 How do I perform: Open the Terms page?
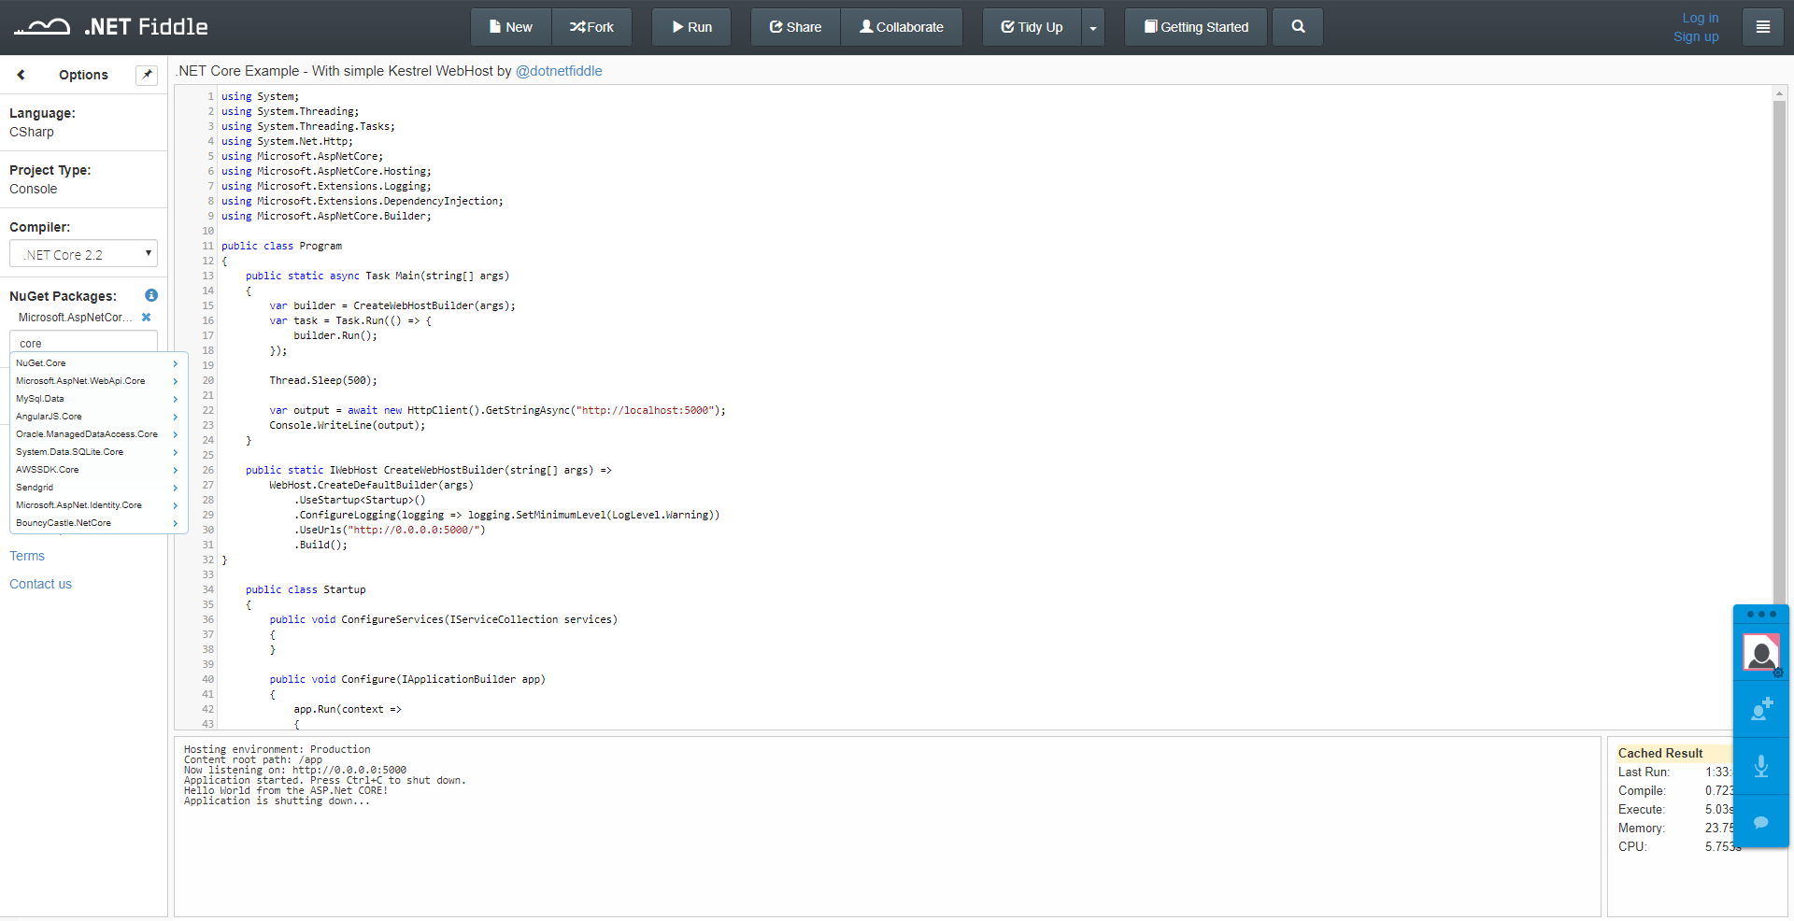pos(27,555)
